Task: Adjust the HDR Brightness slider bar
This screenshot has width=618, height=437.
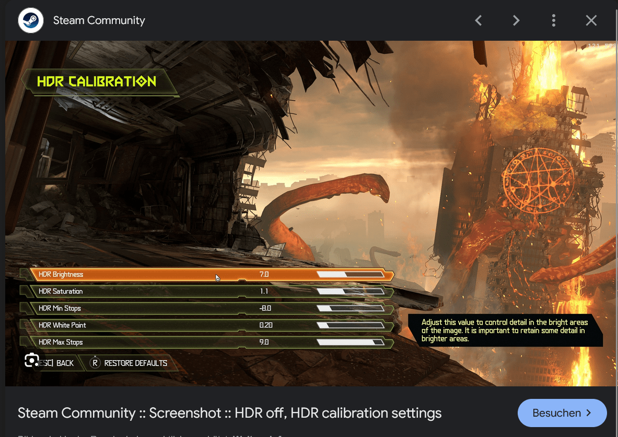Action: pyautogui.click(x=351, y=274)
